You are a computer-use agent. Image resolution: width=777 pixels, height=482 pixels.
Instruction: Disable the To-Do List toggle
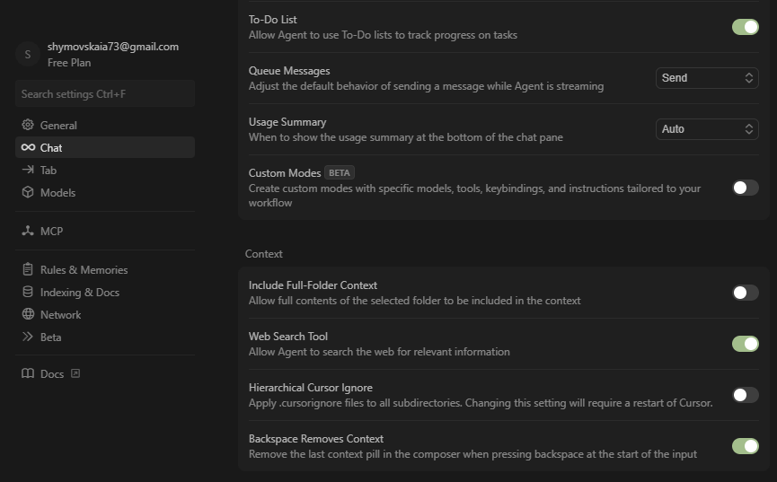click(x=745, y=27)
